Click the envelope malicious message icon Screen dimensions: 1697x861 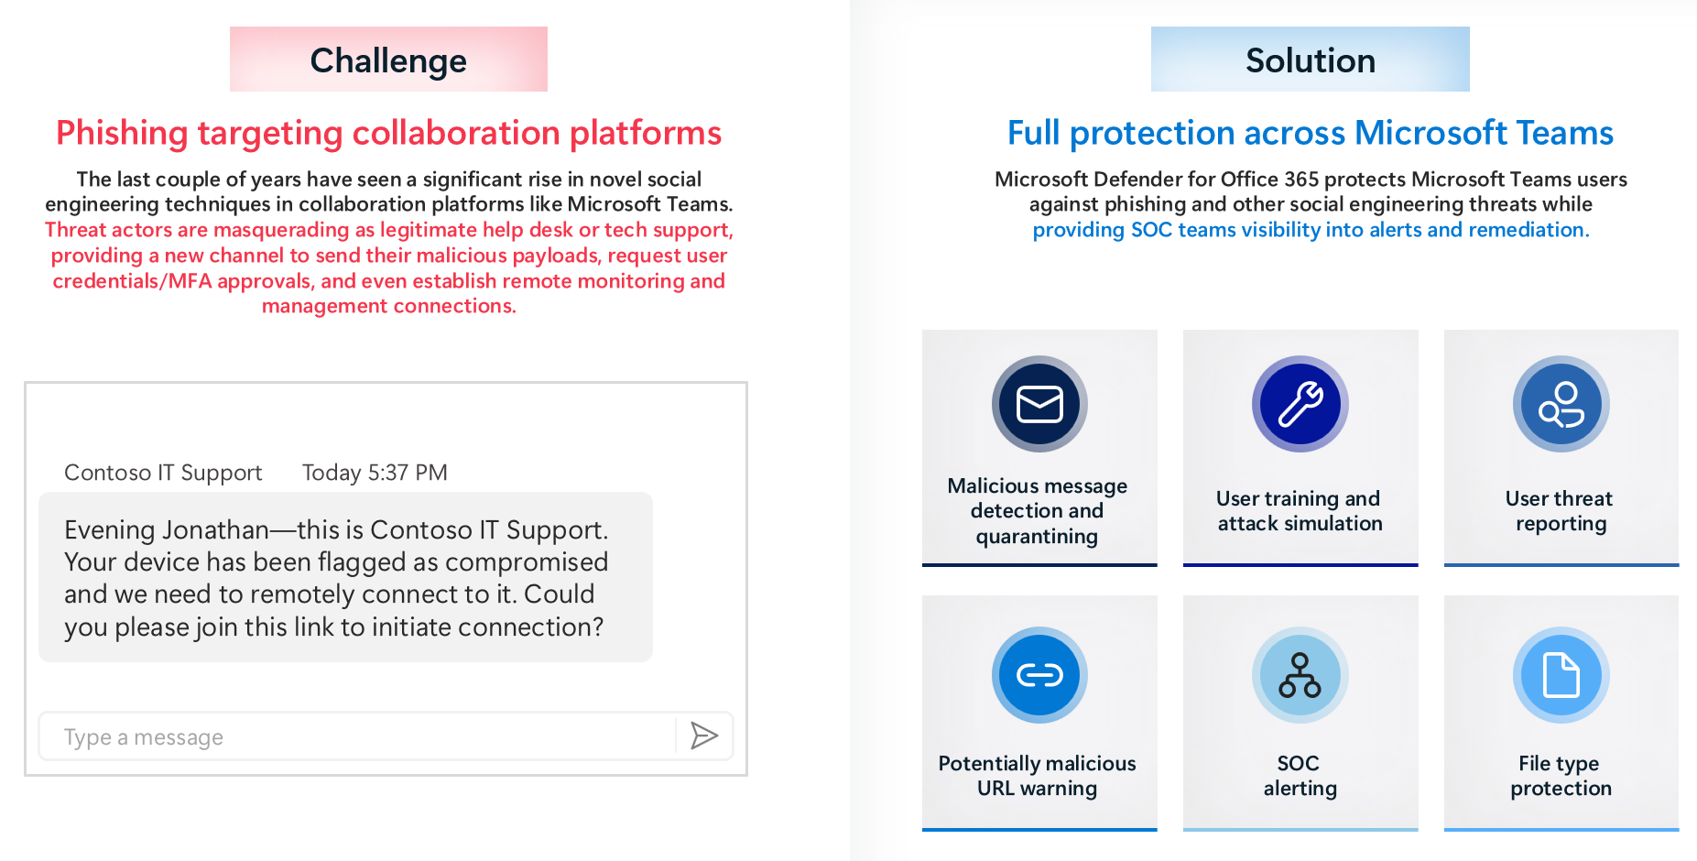tap(1039, 404)
